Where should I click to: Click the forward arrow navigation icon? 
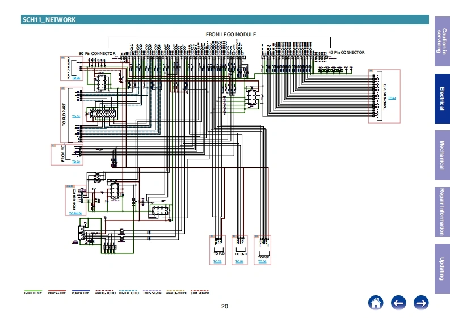click(421, 303)
